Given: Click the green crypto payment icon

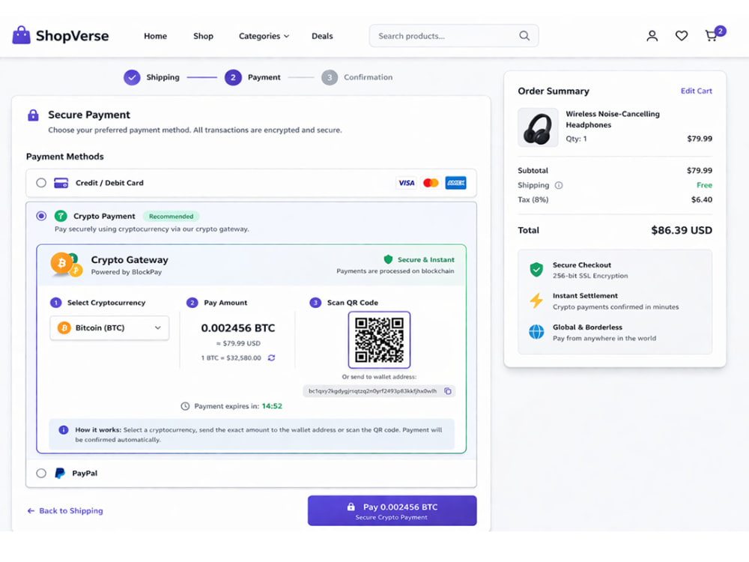Looking at the screenshot, I should (61, 216).
